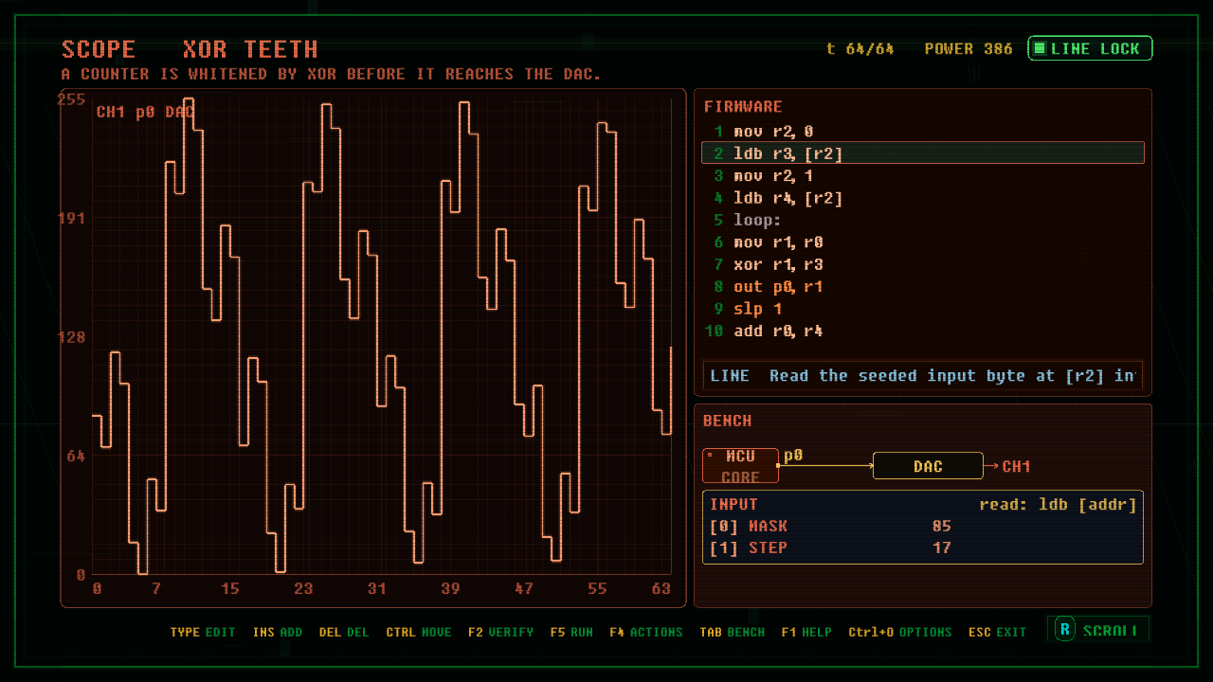The image size is (1213, 682).
Task: Click the R SCROLL button
Action: pyautogui.click(x=1098, y=631)
